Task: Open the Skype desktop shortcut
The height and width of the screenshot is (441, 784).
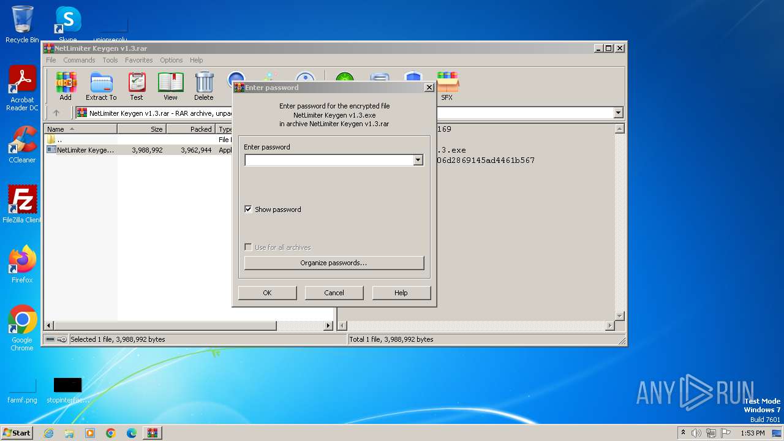Action: (x=68, y=23)
